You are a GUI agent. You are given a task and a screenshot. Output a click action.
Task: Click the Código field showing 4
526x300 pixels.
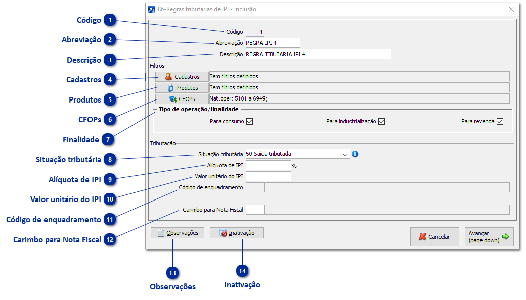click(x=255, y=32)
